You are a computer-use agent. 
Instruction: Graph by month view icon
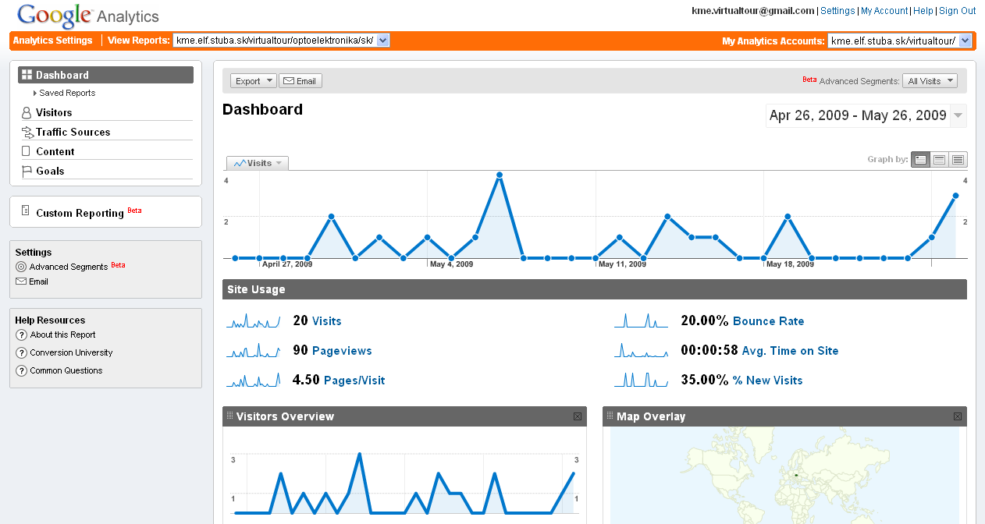(x=958, y=159)
